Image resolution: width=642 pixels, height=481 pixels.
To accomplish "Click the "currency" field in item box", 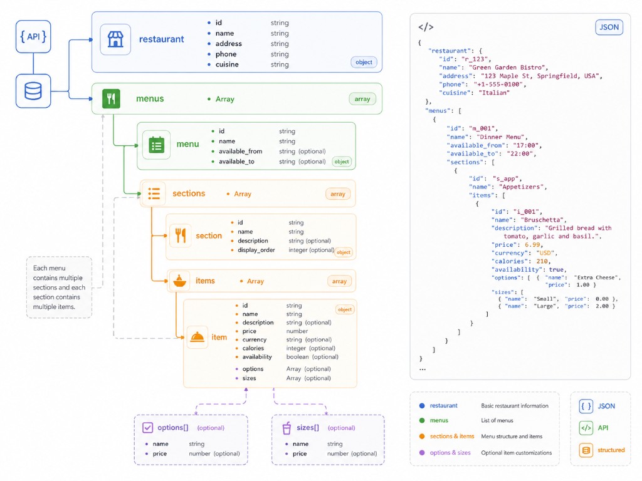I will point(255,339).
